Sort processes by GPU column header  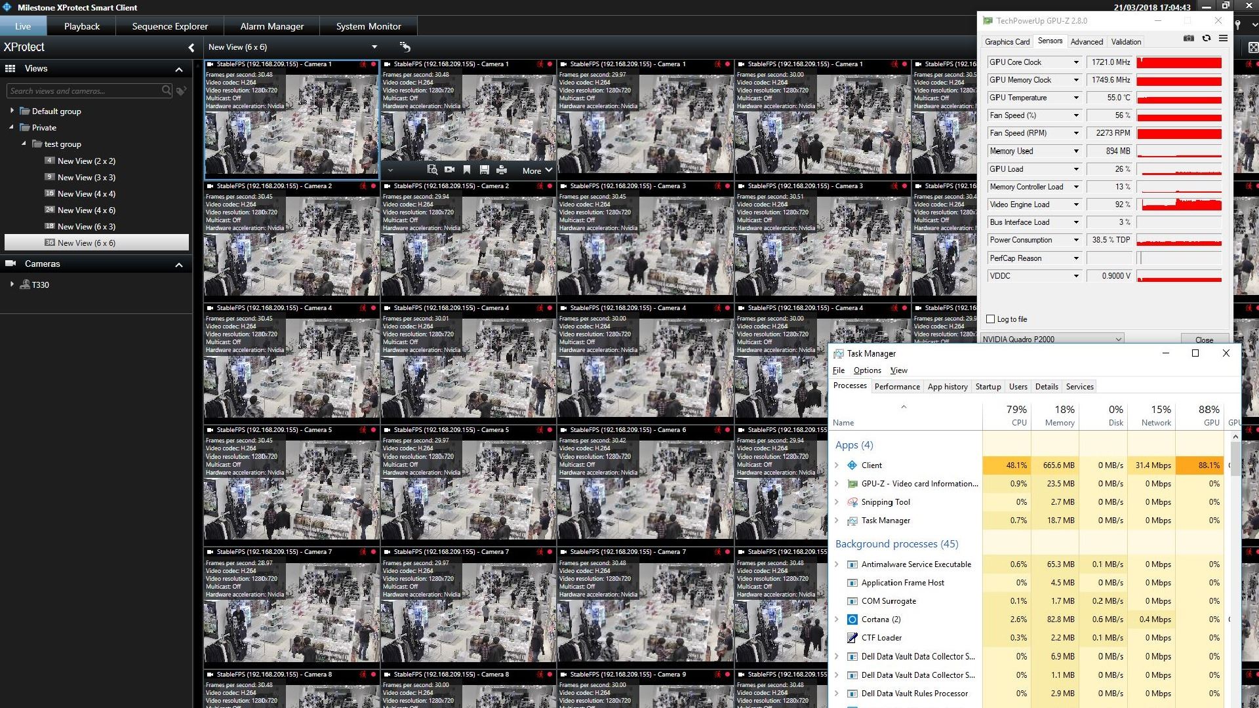(1199, 415)
